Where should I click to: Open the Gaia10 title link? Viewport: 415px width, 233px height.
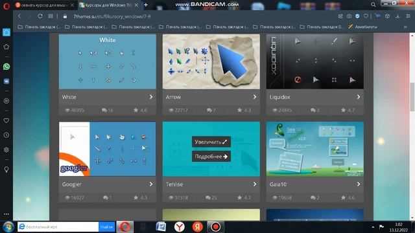[278, 184]
